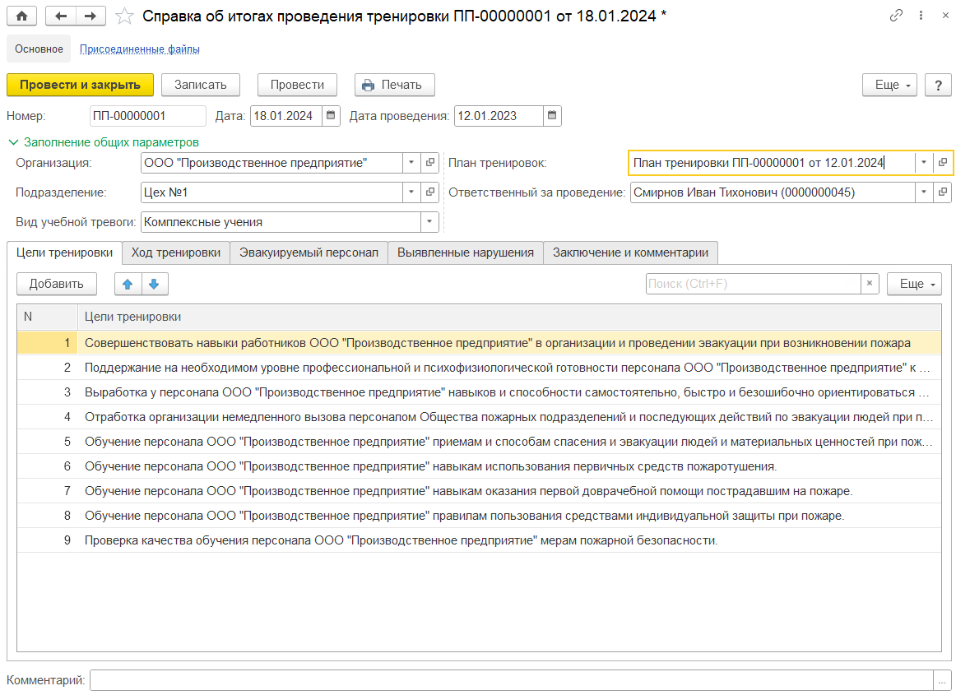
Task: Open Организация record with open-form icon
Action: (429, 163)
